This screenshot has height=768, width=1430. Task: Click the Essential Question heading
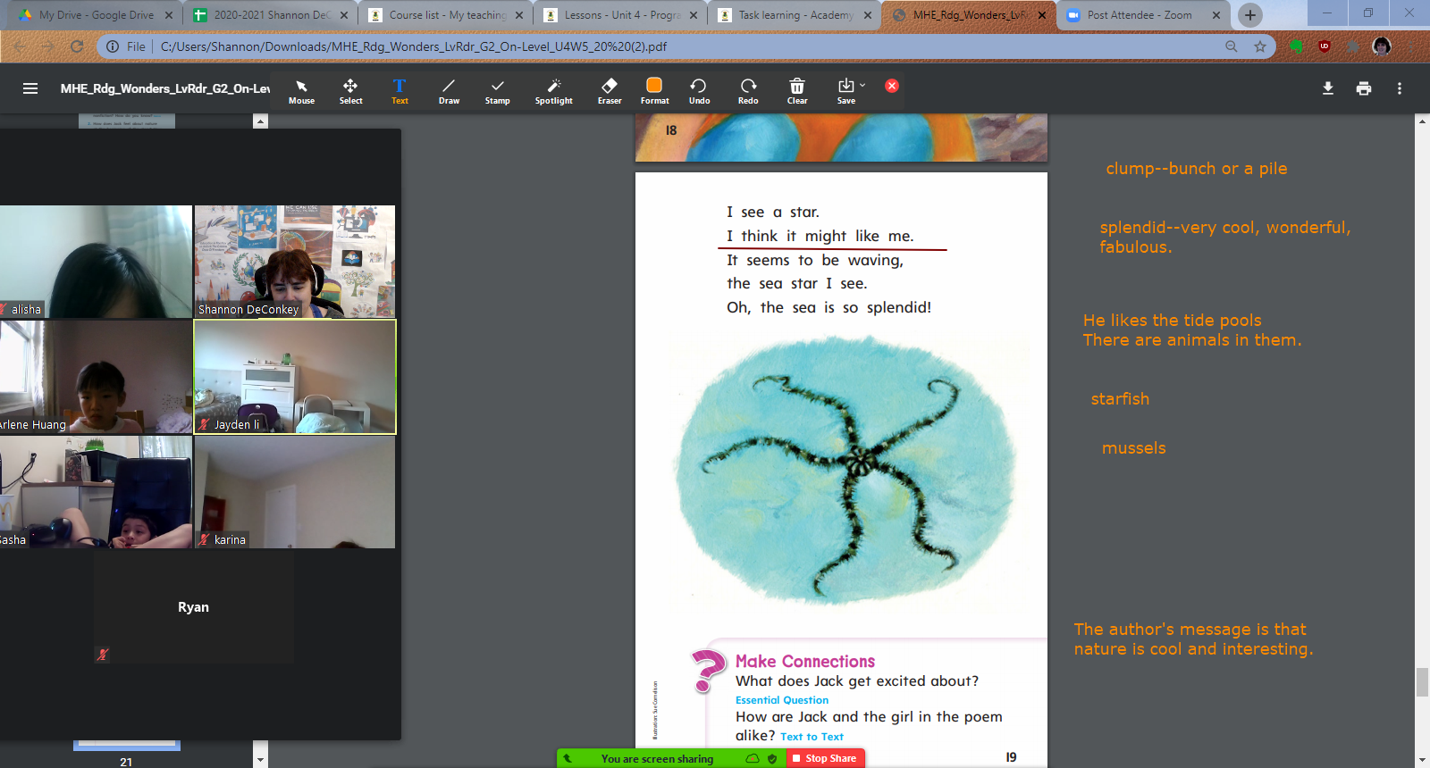(782, 700)
